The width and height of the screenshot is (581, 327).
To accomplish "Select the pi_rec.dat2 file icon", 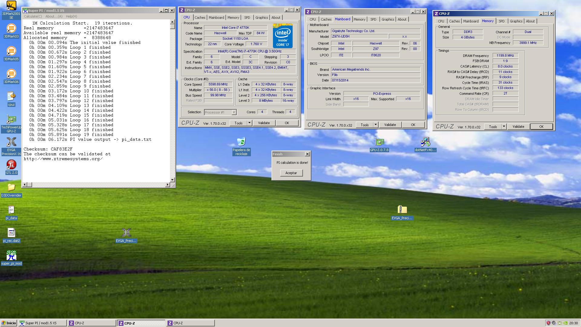I will [11, 236].
